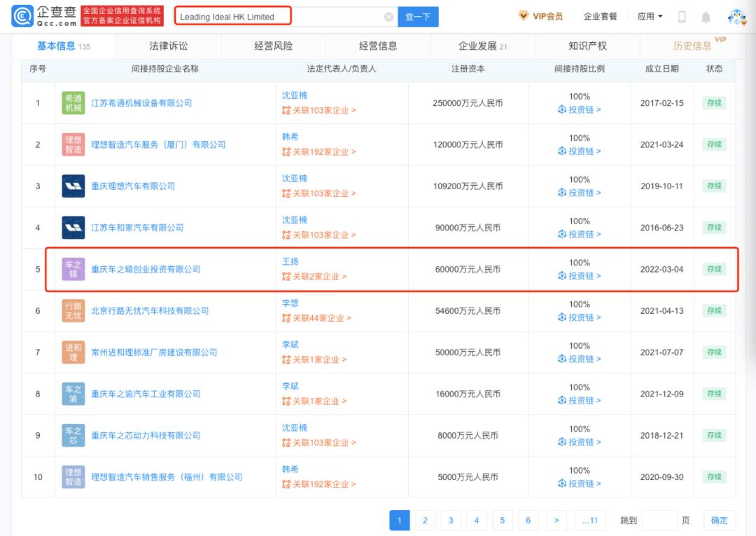Open 投资链 for 重庆车之芯动力科技有限公司
The width and height of the screenshot is (756, 536).
(x=579, y=441)
